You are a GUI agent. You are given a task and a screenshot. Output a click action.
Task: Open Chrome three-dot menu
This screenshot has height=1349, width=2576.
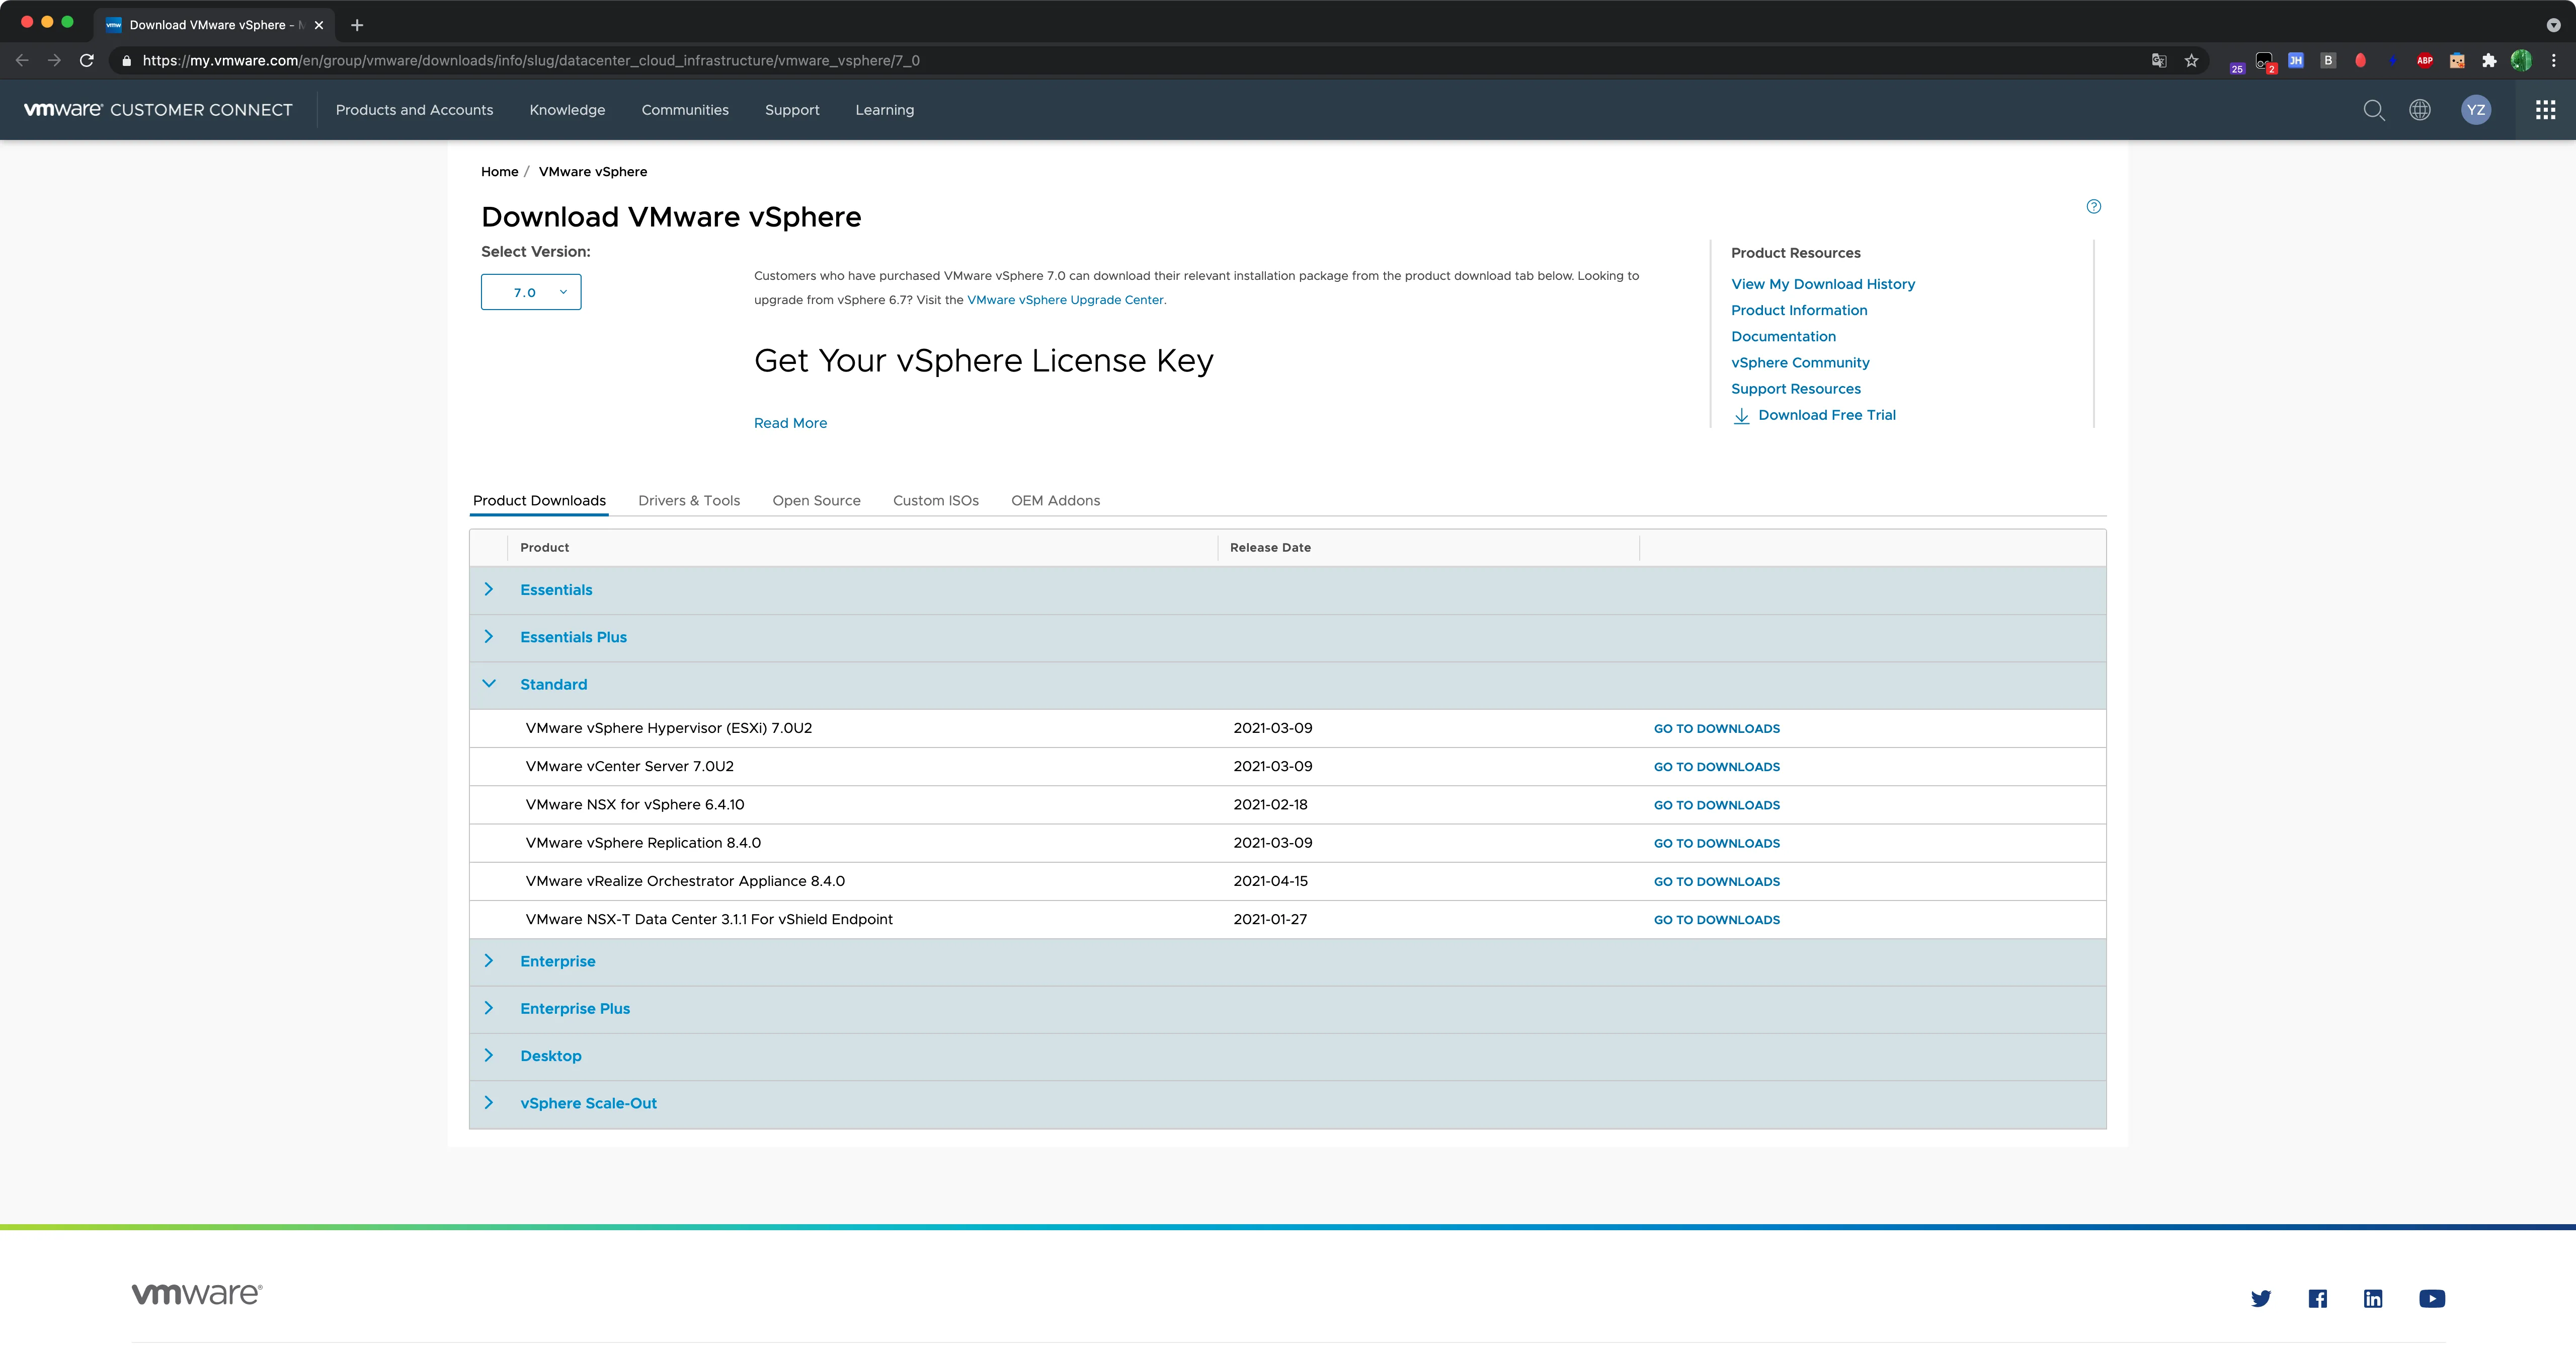pos(2553,60)
